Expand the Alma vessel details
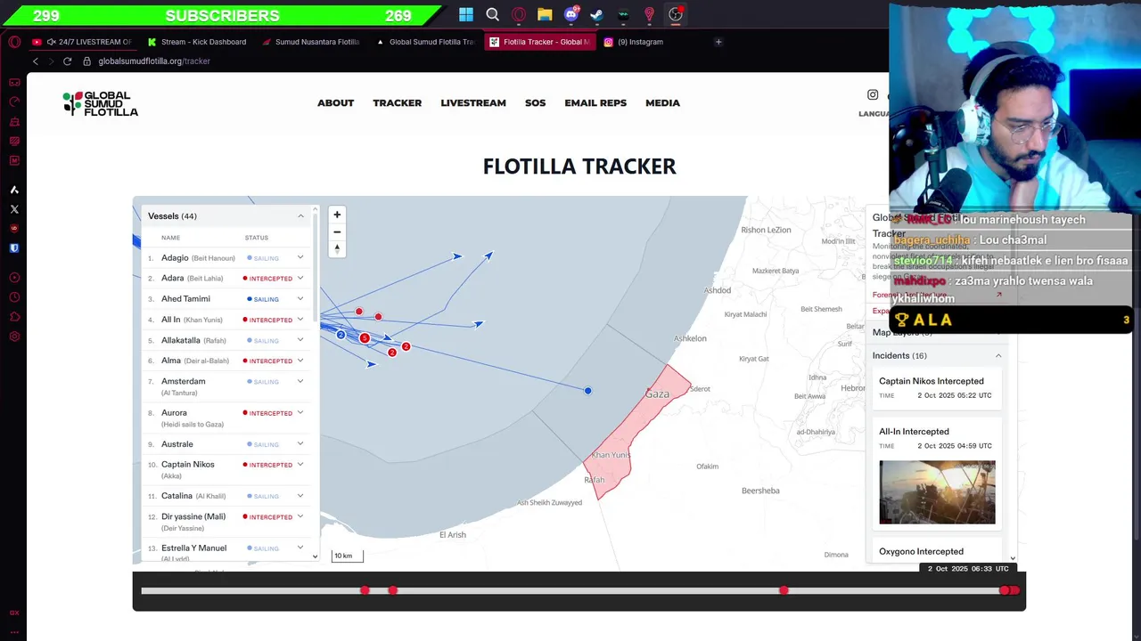 pyautogui.click(x=300, y=361)
